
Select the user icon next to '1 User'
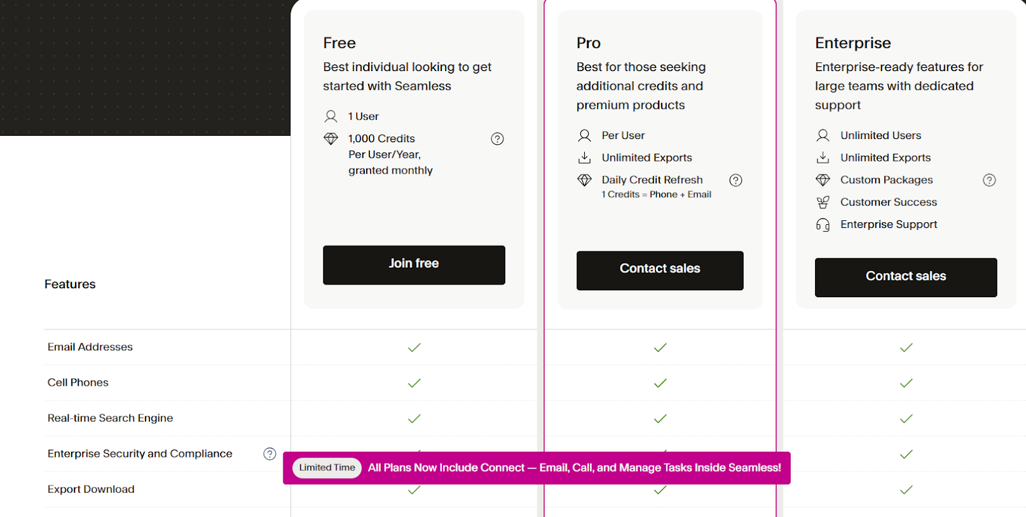(332, 116)
